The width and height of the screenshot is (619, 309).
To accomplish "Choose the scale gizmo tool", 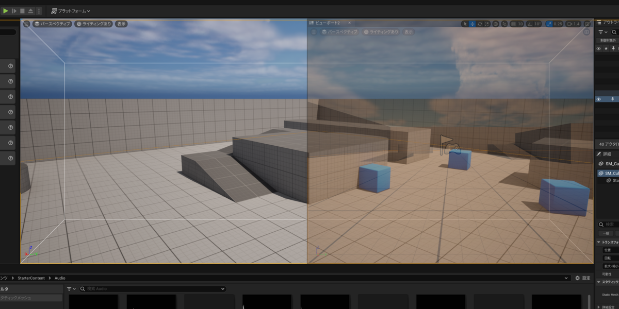I will (487, 24).
